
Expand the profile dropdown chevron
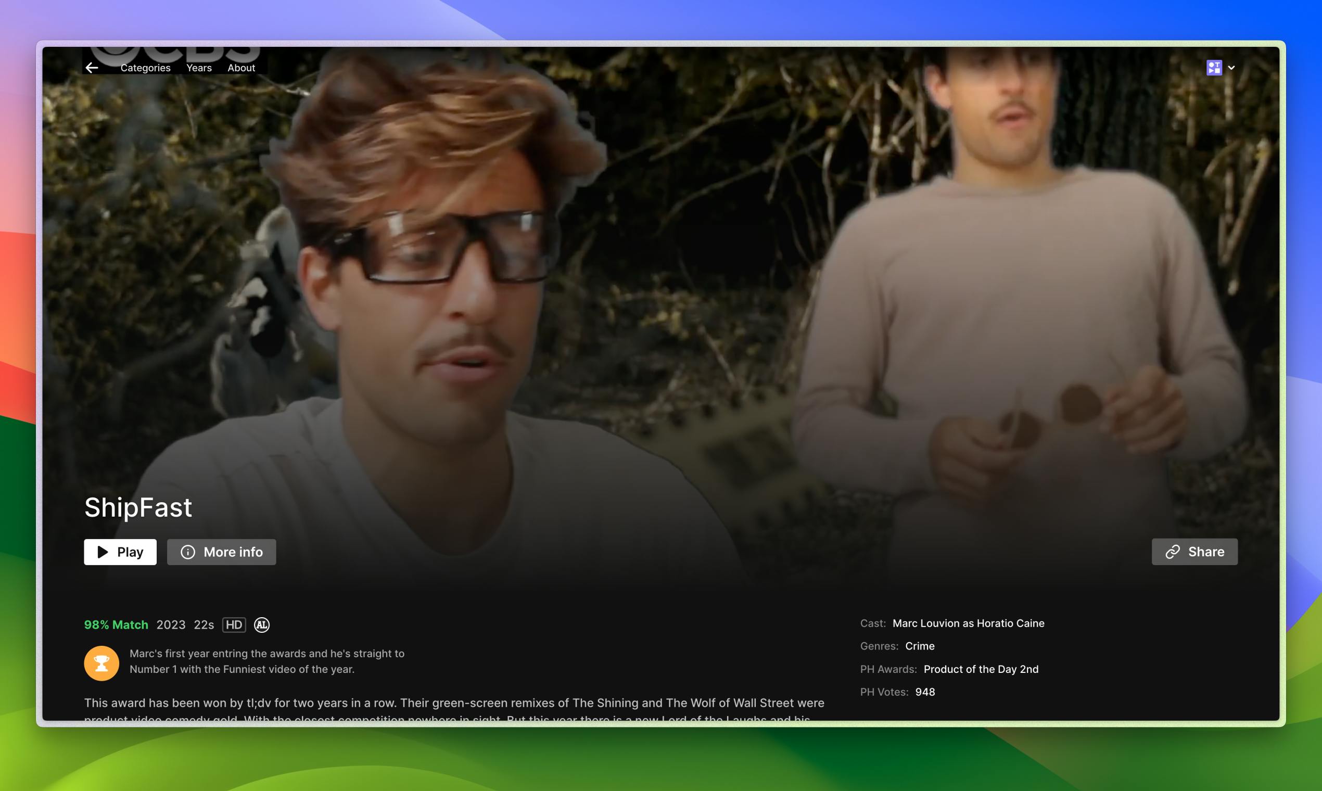(1231, 68)
